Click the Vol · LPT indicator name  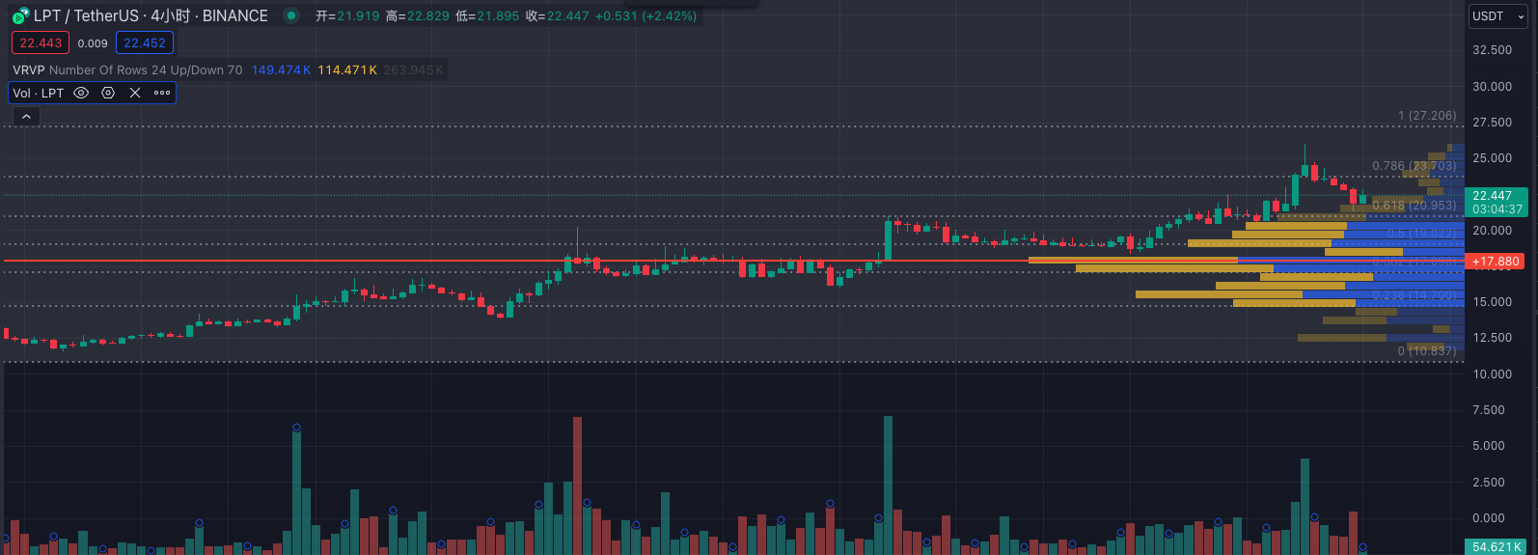(x=38, y=94)
